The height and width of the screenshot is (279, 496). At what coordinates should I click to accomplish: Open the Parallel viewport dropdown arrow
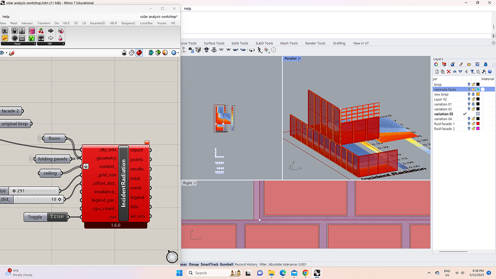pyautogui.click(x=300, y=59)
